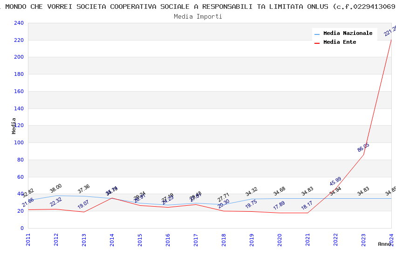This screenshot has width=396, height=256.
Task: Click the 20.30 data label for 2018
Action: tap(224, 204)
